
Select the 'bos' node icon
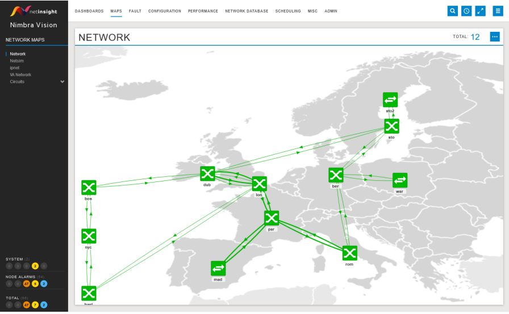click(x=89, y=187)
